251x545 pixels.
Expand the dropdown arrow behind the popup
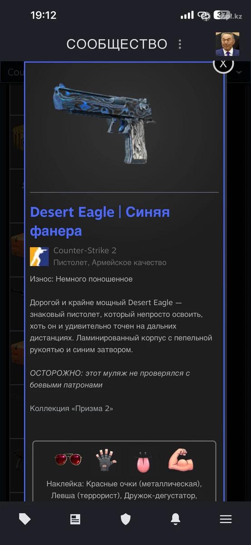pos(238,73)
